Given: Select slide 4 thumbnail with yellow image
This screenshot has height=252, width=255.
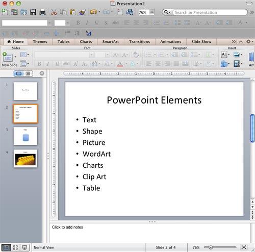Looking at the screenshot, I should click(x=25, y=159).
